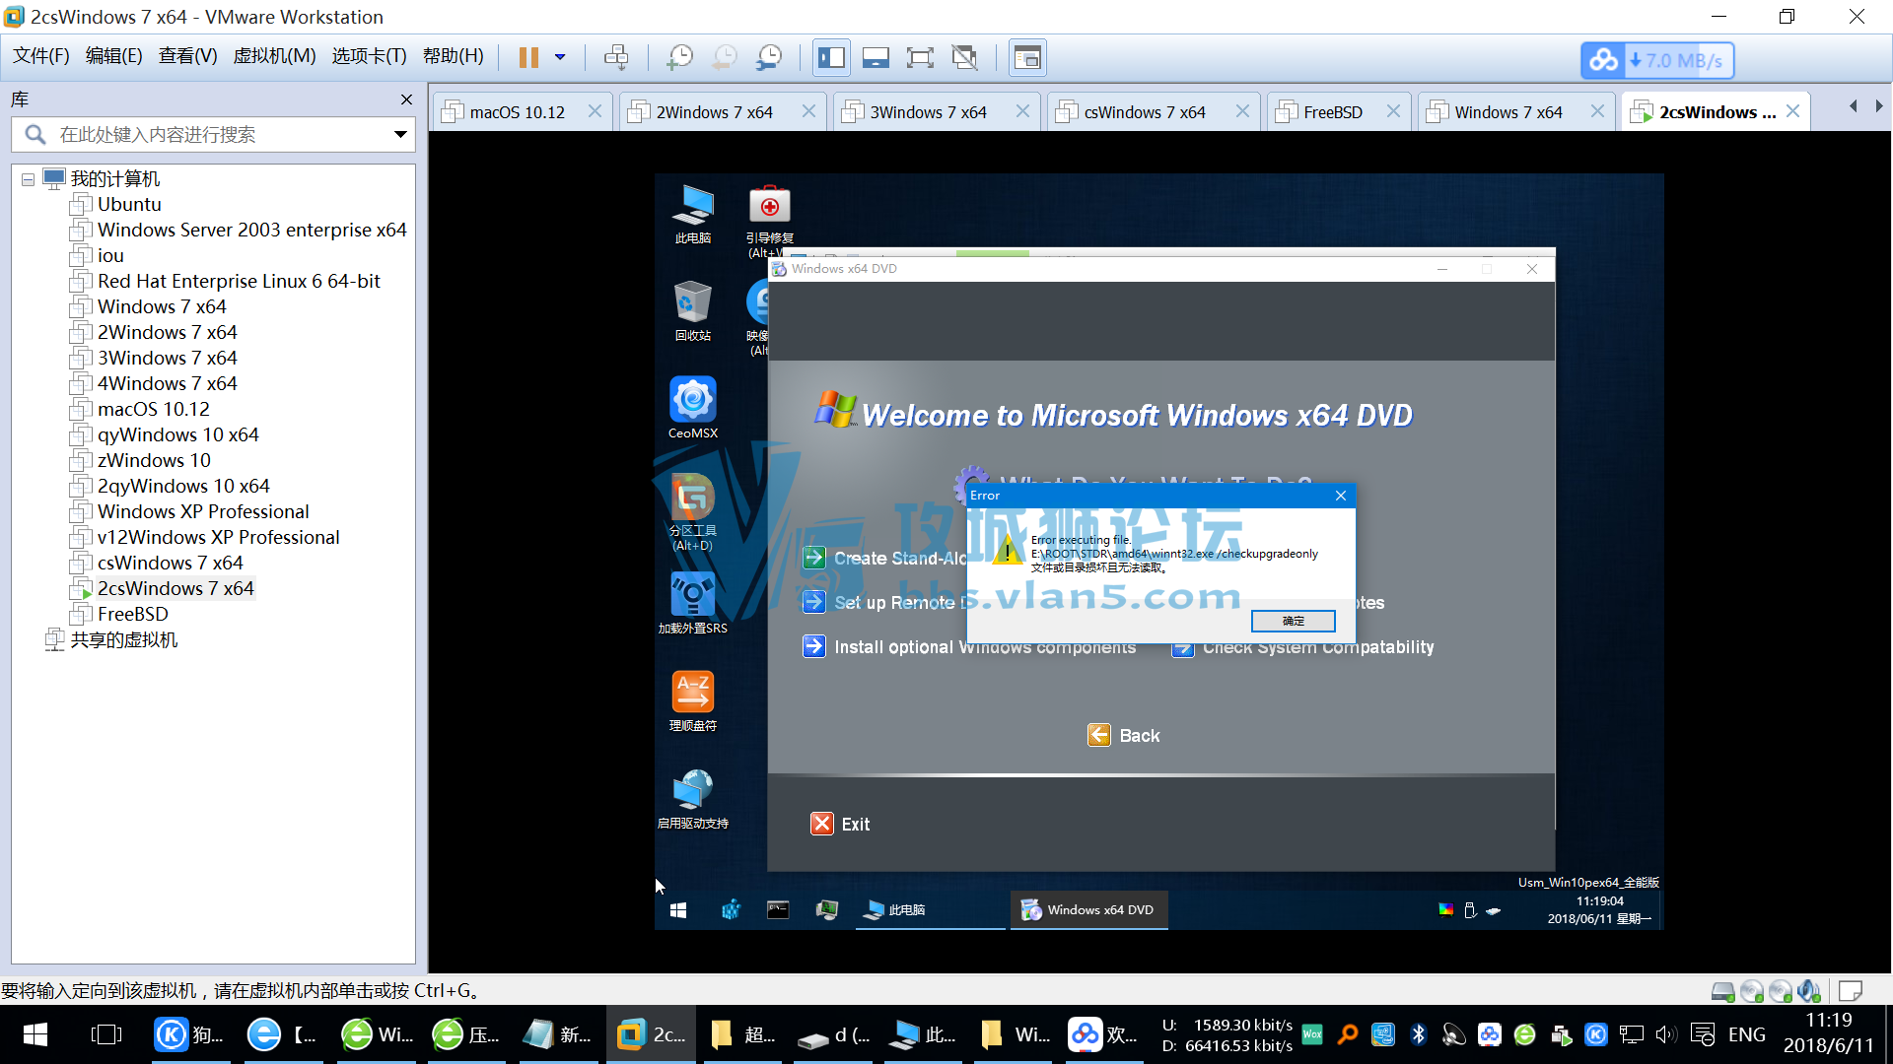This screenshot has width=1893, height=1064.
Task: Open 此电脑 desktop icon in guest
Action: tap(693, 214)
